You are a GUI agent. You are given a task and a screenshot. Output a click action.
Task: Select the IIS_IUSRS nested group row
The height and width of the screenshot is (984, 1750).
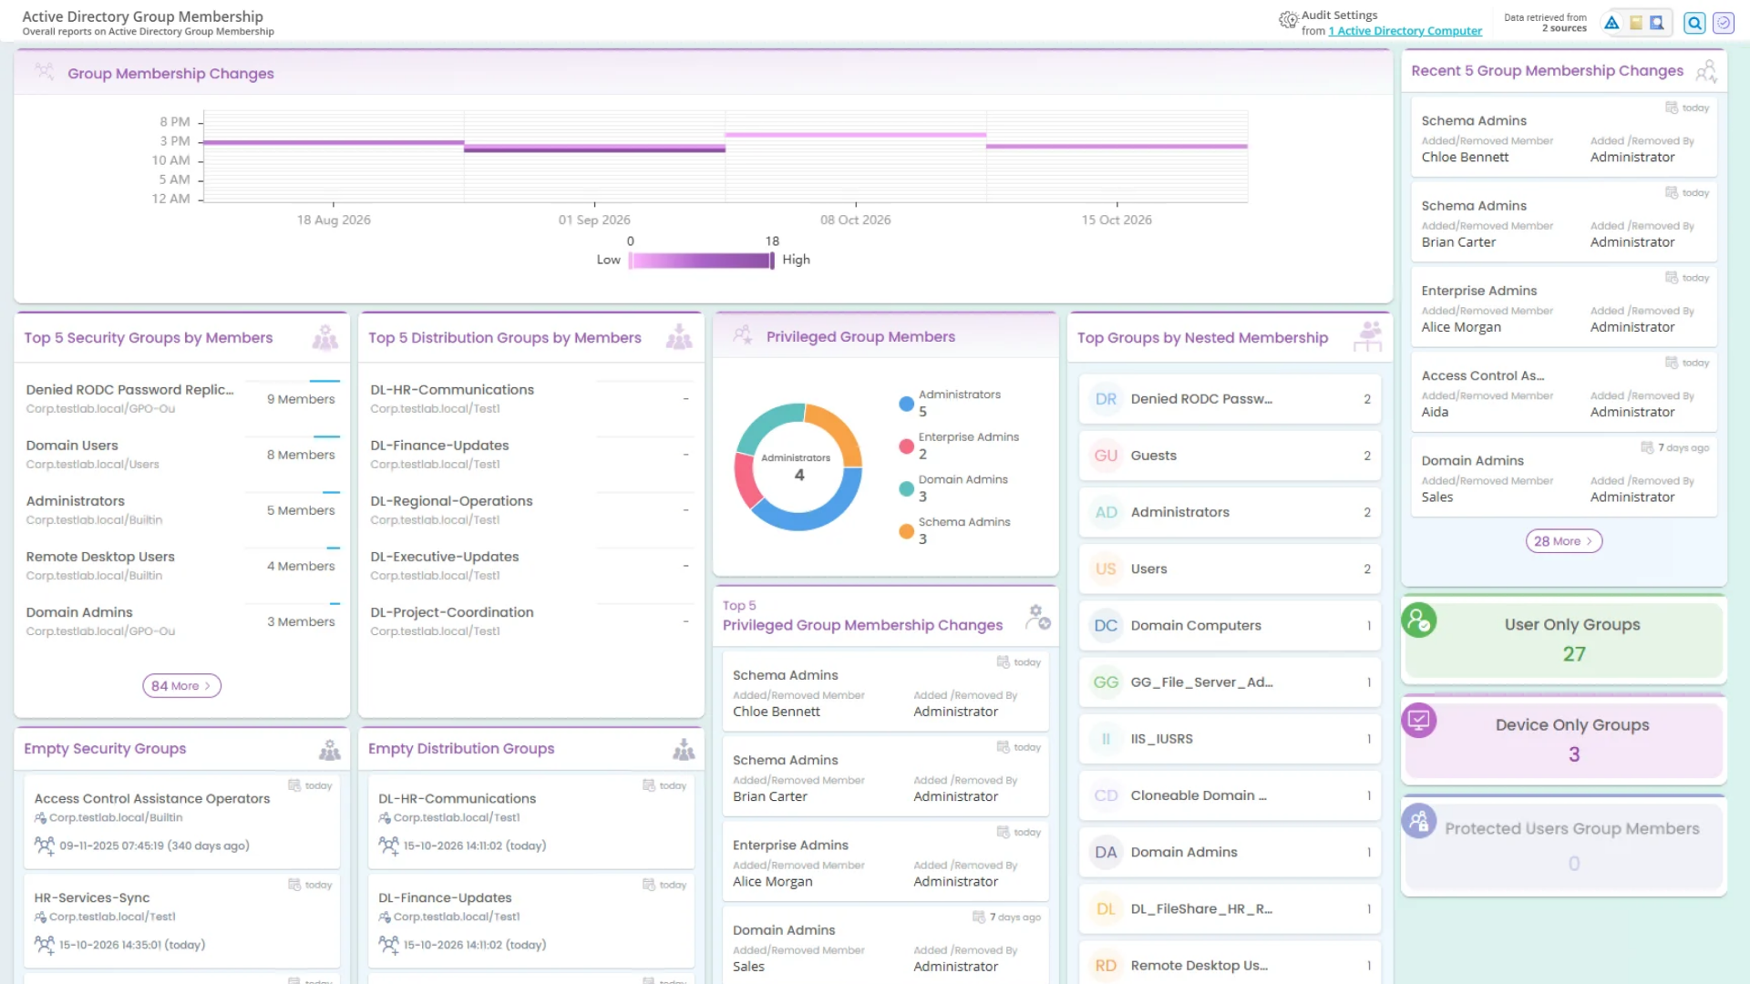point(1230,739)
